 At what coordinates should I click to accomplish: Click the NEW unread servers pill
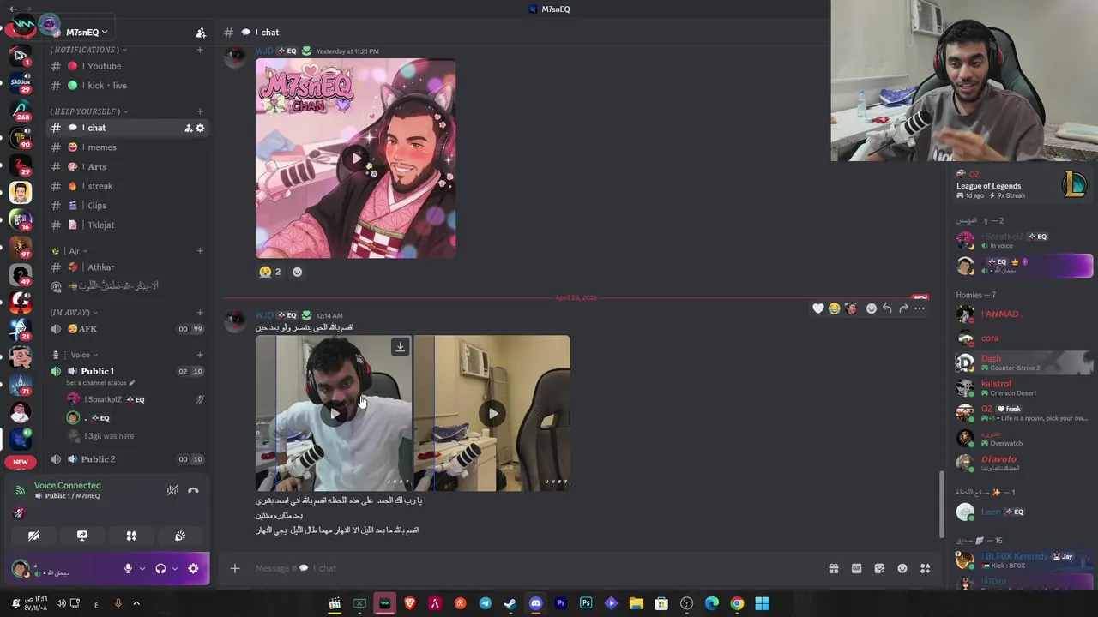pyautogui.click(x=21, y=462)
